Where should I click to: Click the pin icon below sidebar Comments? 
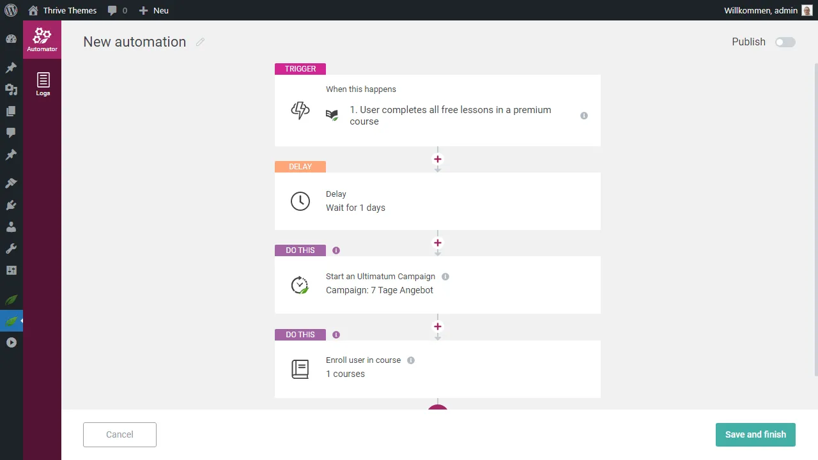11,155
